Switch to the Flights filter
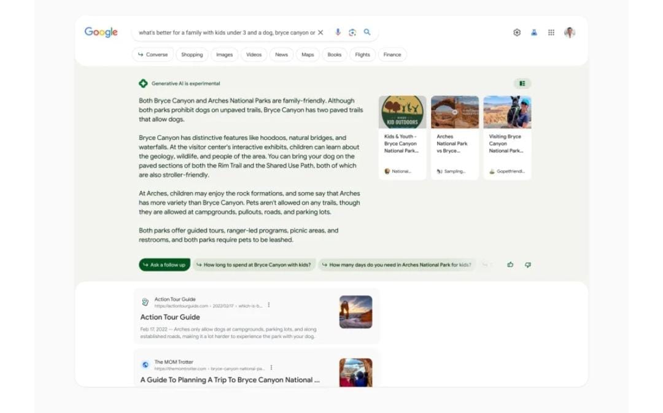Image resolution: width=663 pixels, height=413 pixels. (x=362, y=55)
